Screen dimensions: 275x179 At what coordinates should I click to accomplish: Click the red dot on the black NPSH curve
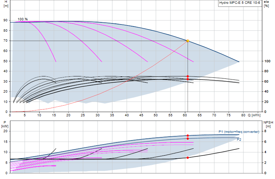pyautogui.click(x=188, y=158)
